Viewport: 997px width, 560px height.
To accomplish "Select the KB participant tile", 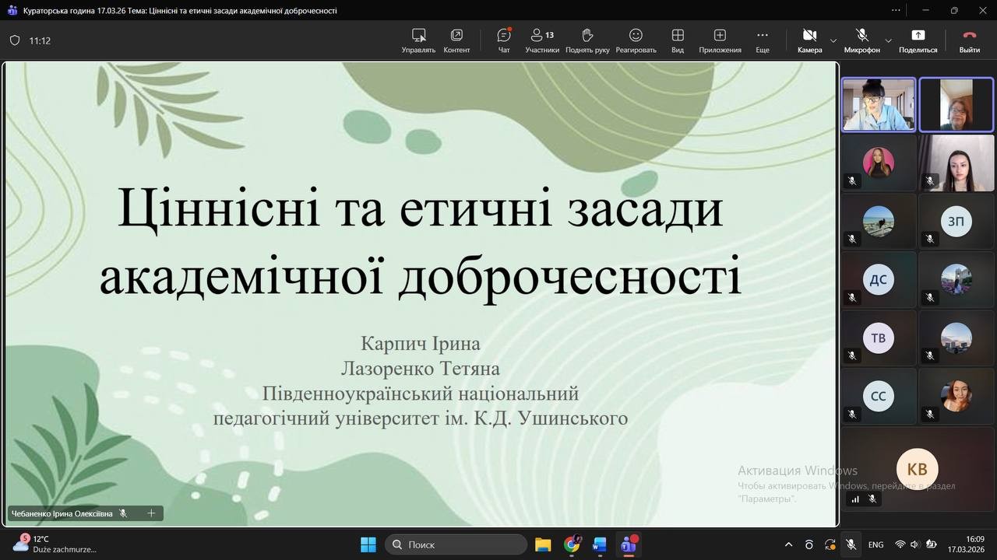I will (917, 469).
